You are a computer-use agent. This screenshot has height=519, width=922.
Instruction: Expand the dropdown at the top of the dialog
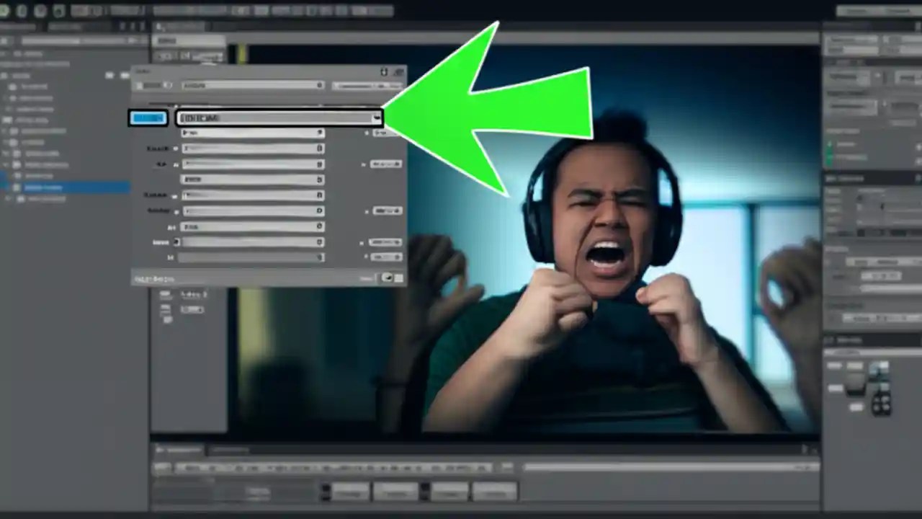252,85
